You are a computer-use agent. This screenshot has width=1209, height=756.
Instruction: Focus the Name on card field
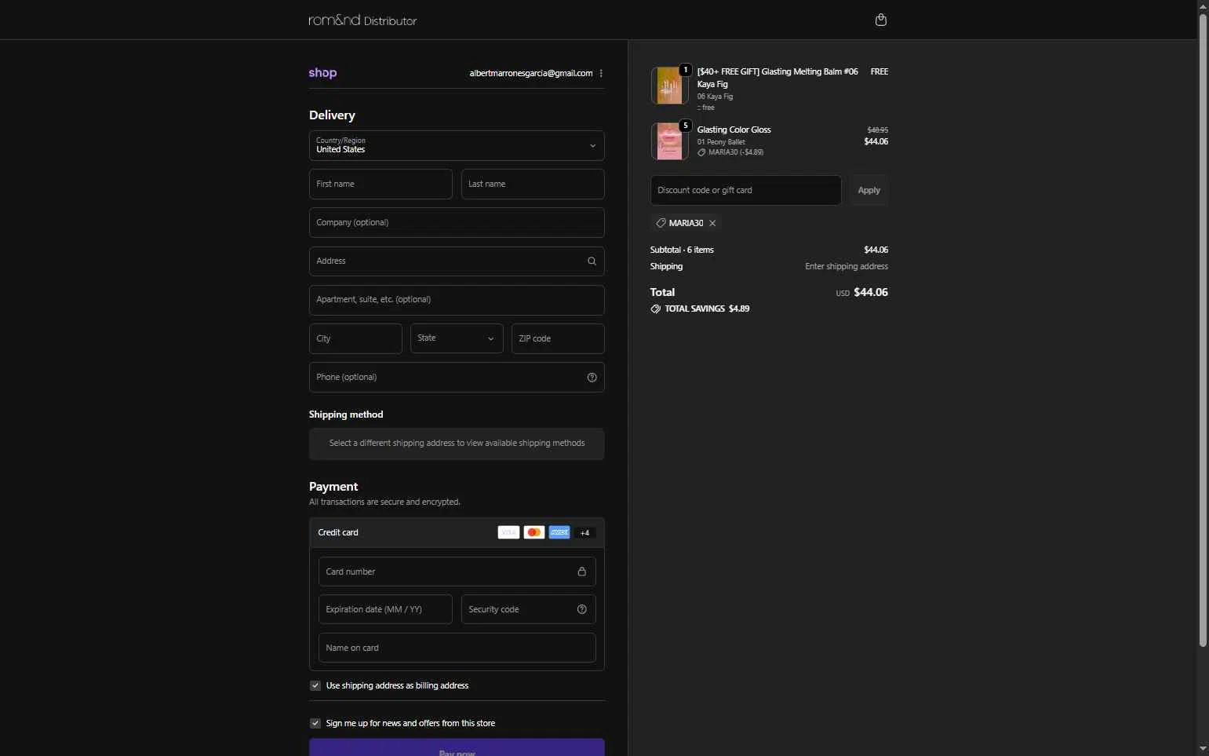point(457,648)
